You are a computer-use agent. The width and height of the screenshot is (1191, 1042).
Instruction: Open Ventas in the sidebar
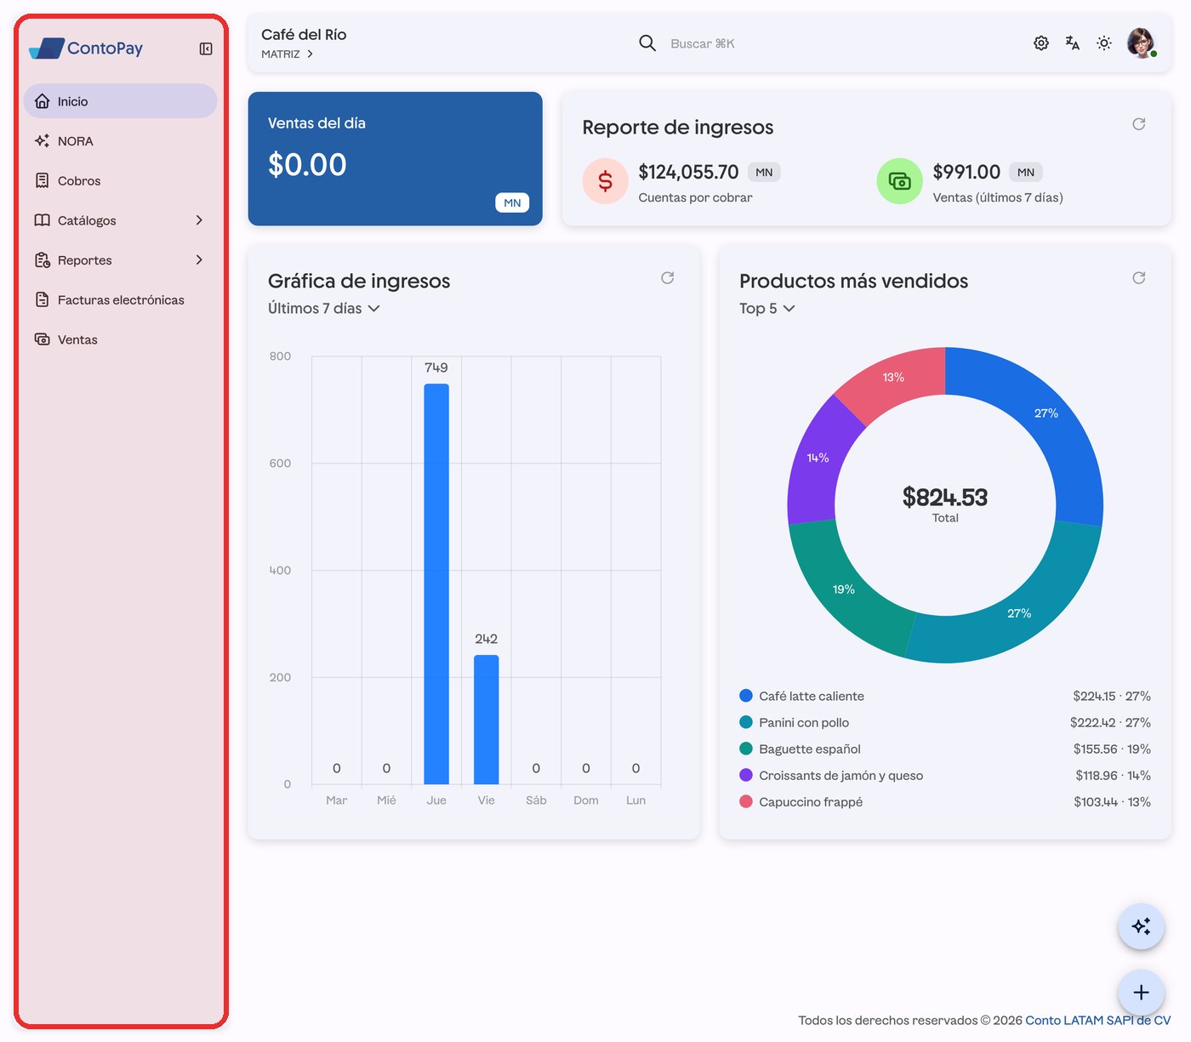120,339
